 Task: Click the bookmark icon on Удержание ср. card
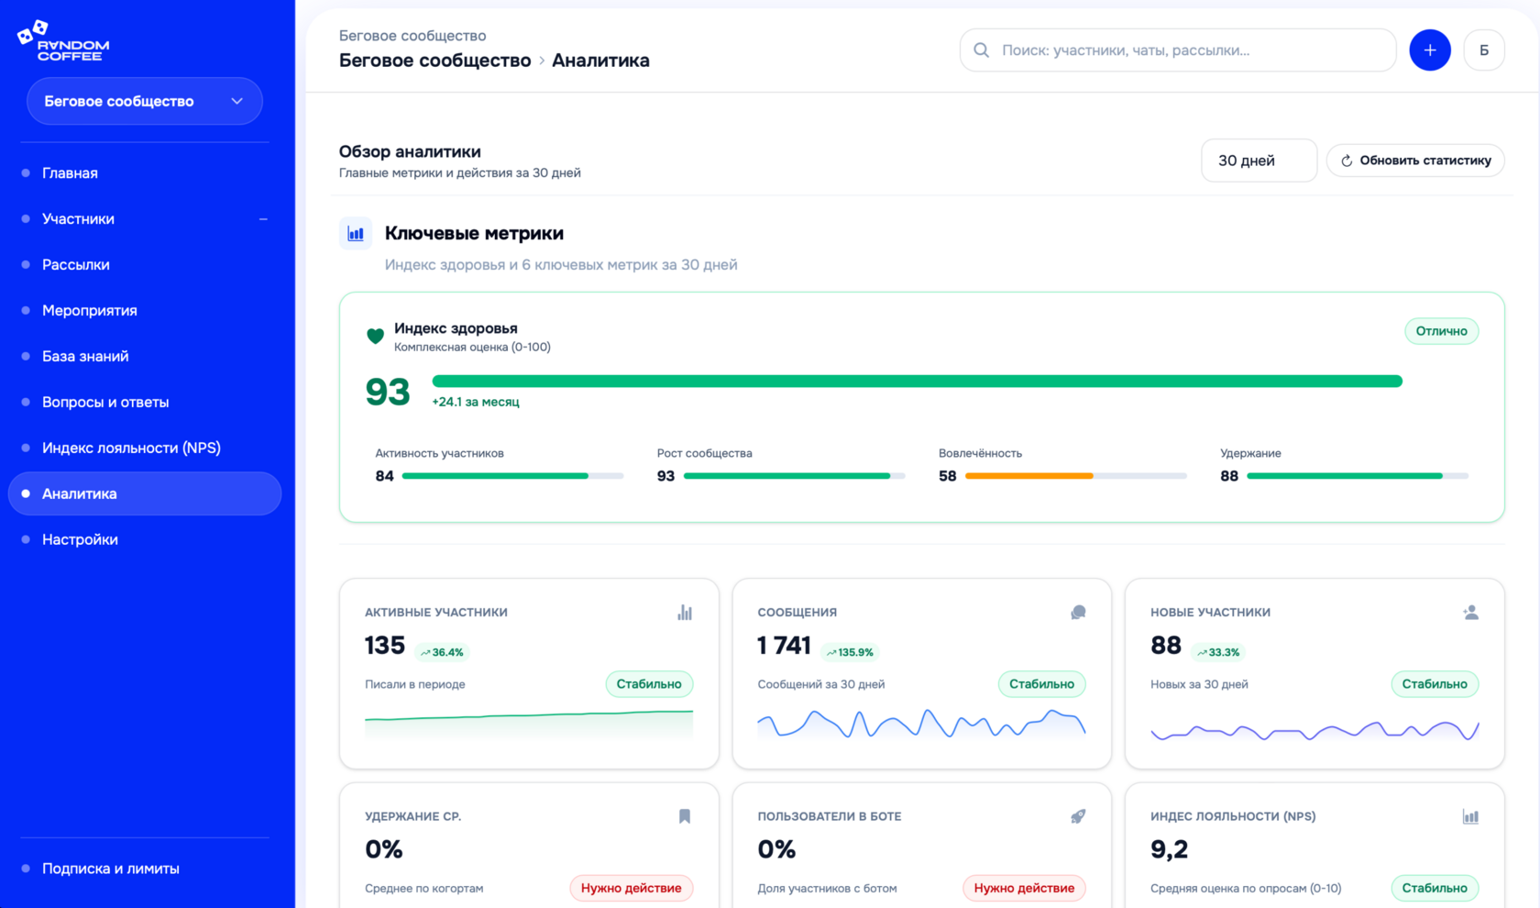pyautogui.click(x=685, y=815)
